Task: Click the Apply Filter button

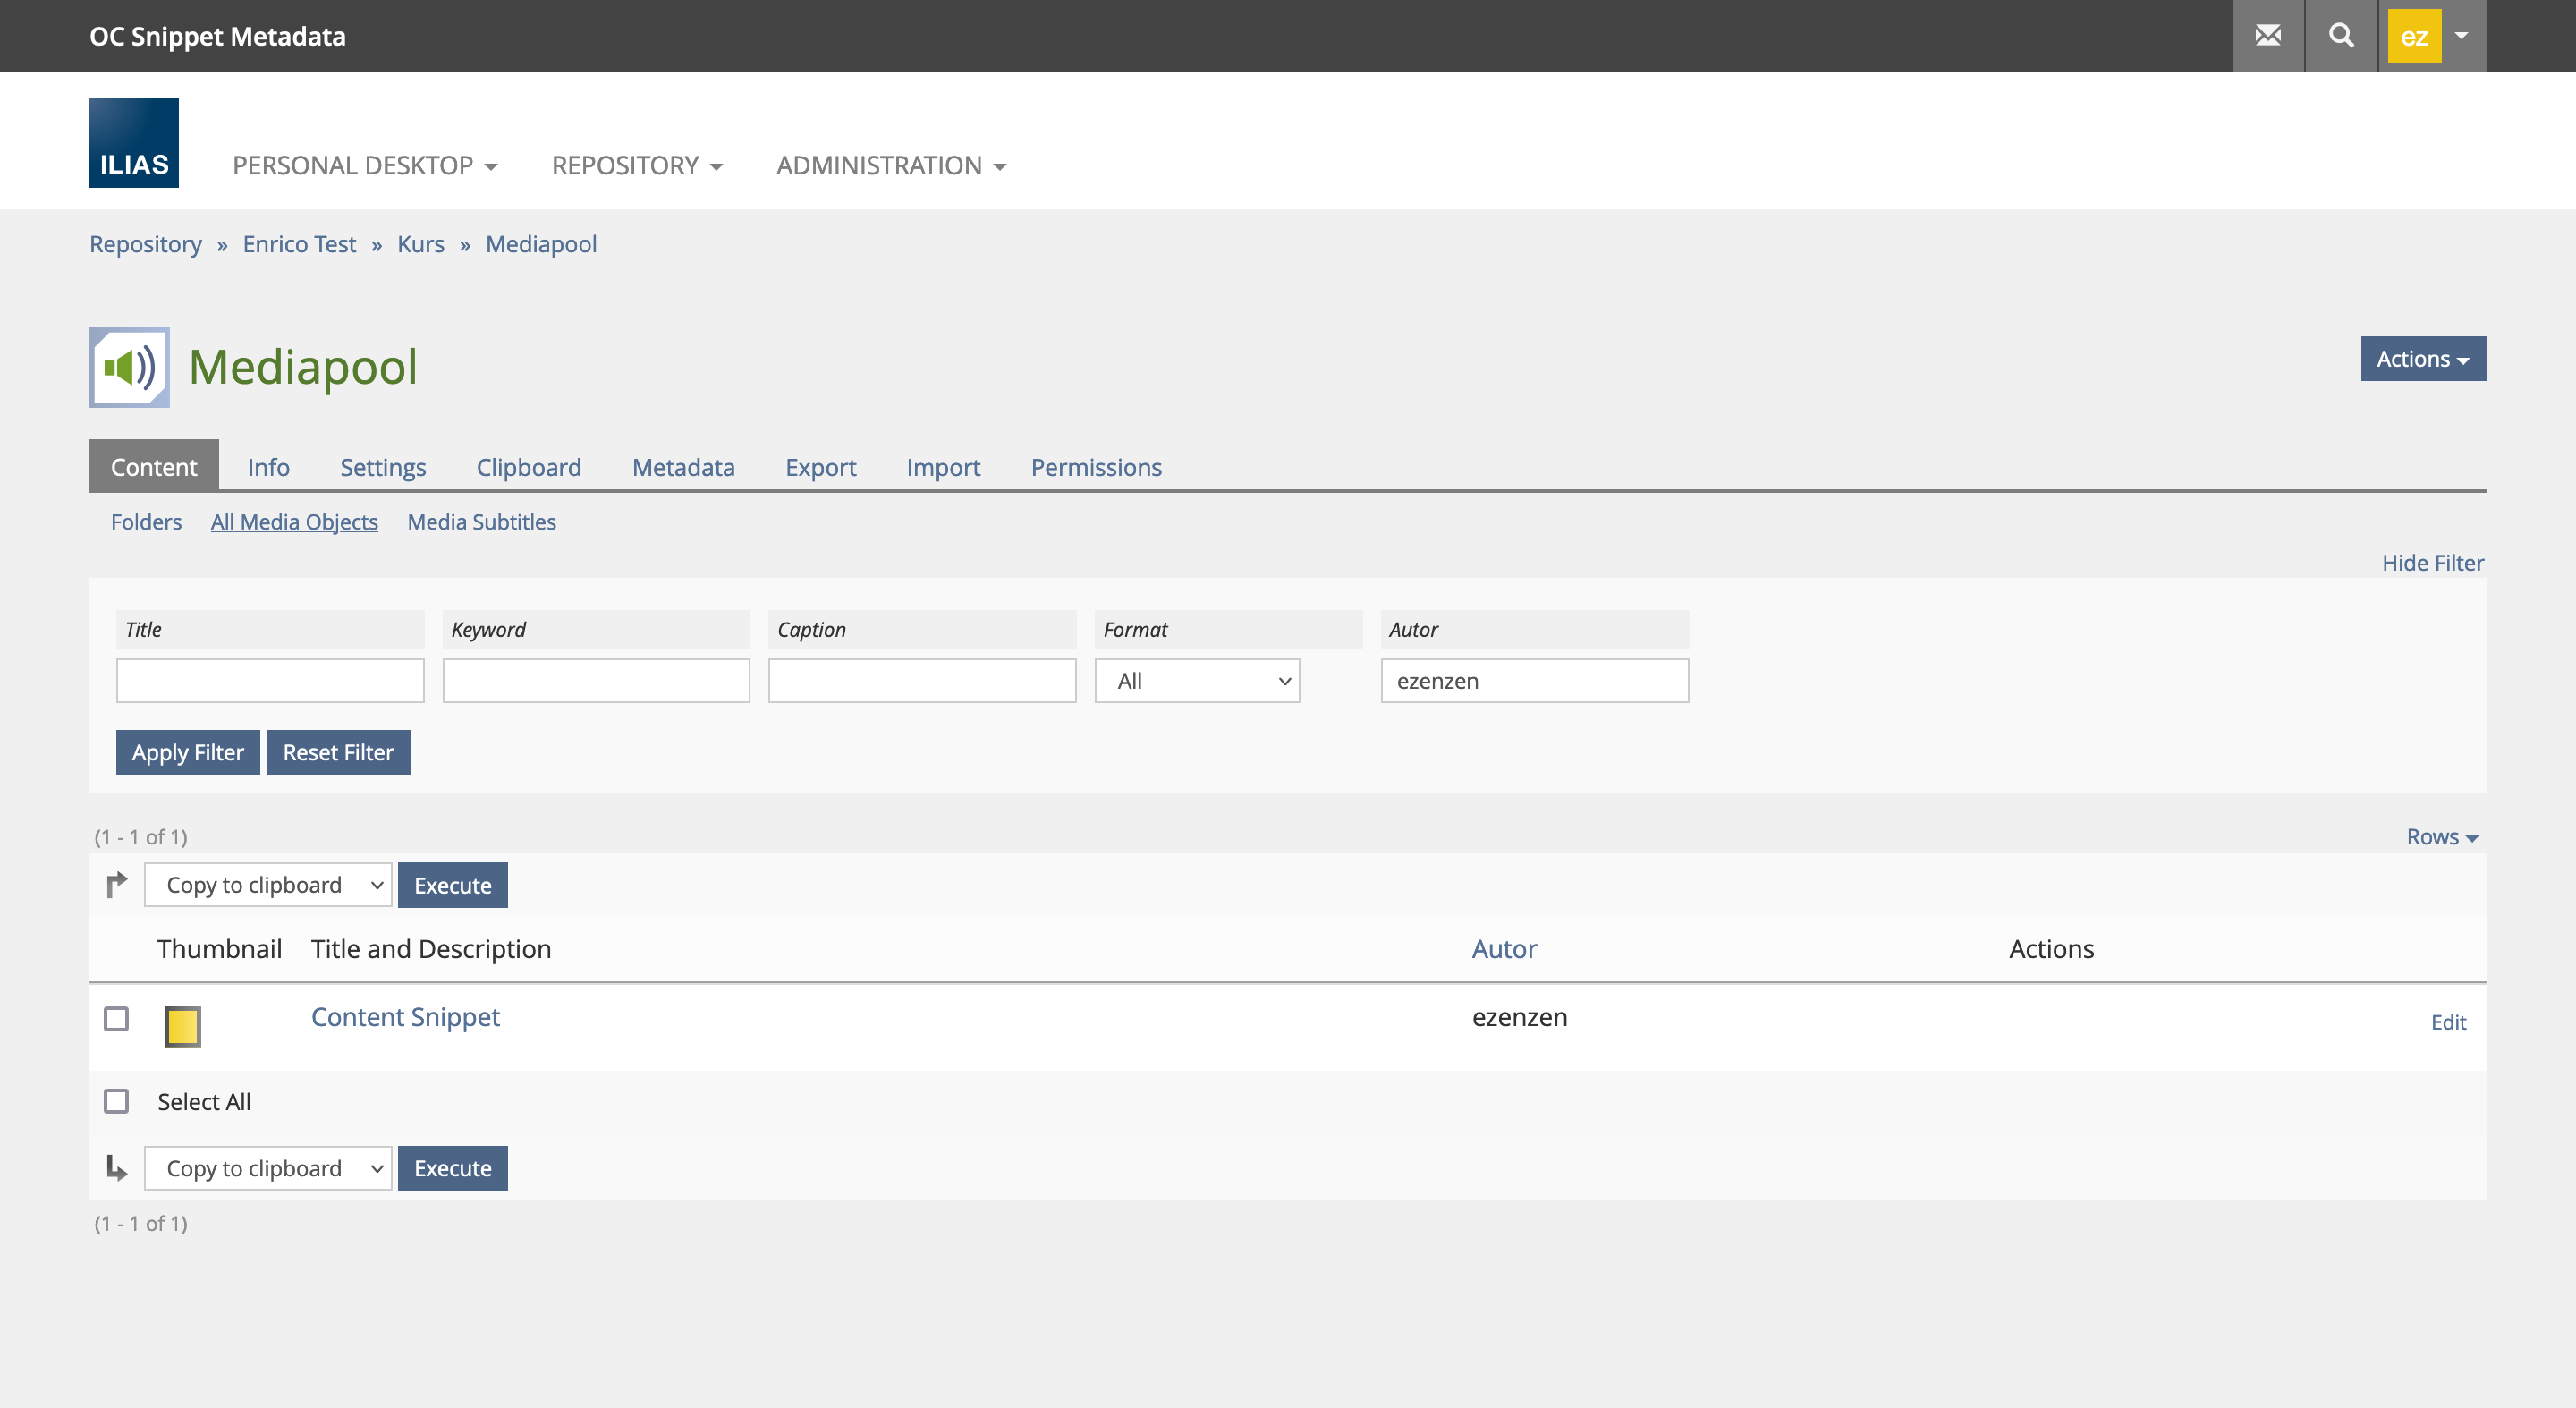Action: point(187,752)
